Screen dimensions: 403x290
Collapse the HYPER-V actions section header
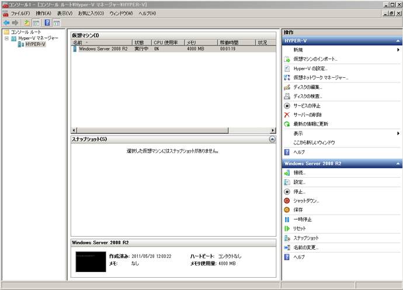click(398, 41)
